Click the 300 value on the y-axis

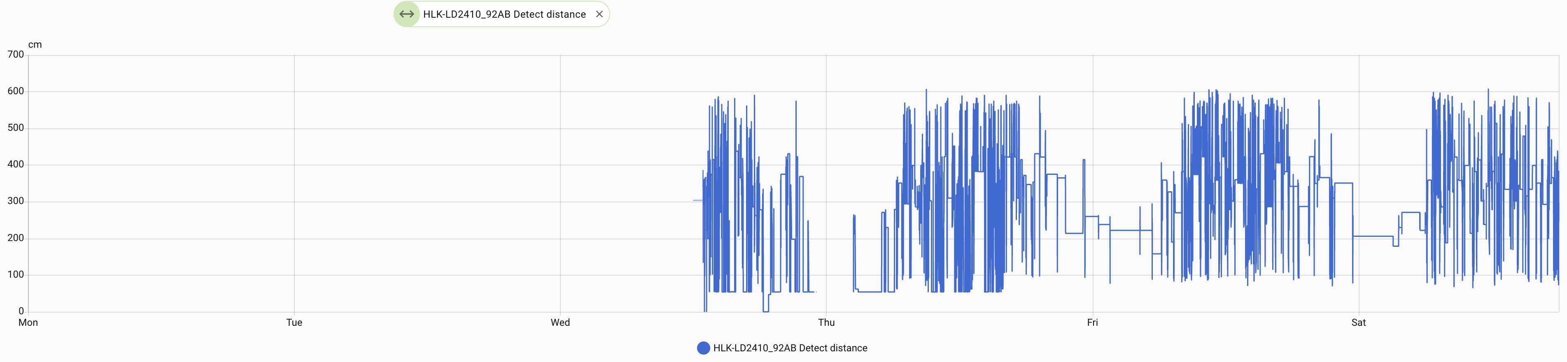(16, 201)
